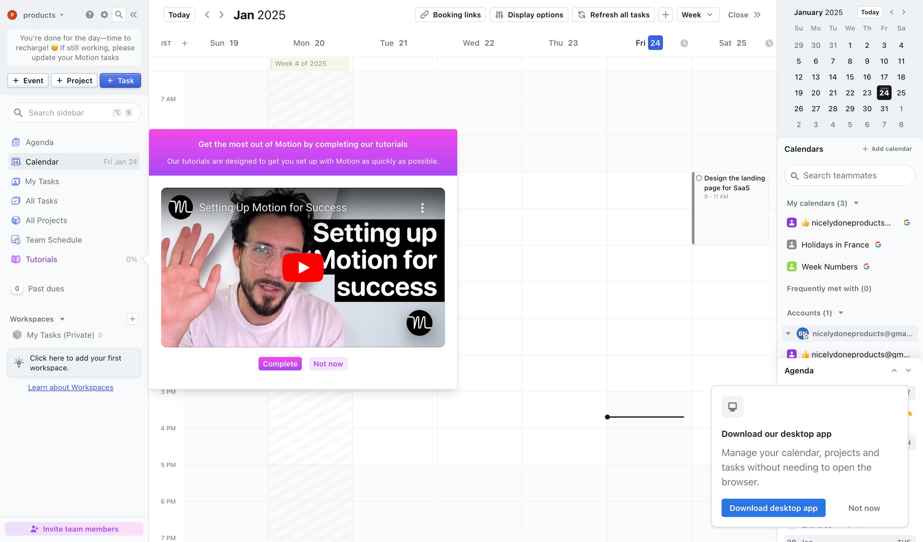Open the Team Schedule view
Viewport: 923px width, 542px height.
53,240
